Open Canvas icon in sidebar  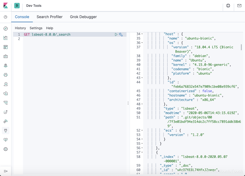[x=6, y=56]
